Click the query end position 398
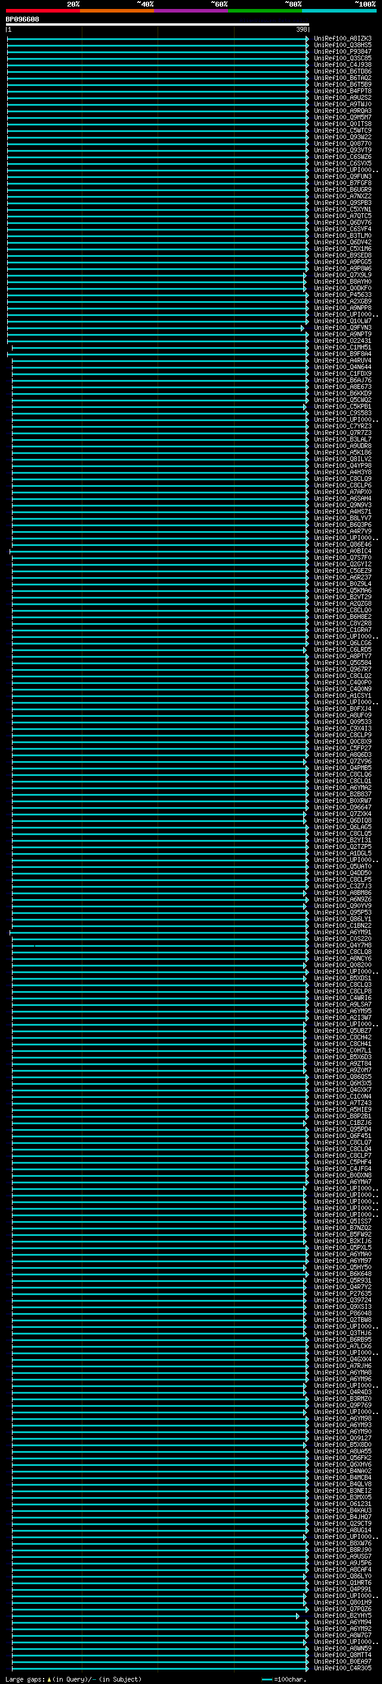Screen dimensions: 382x1684 tap(301, 29)
